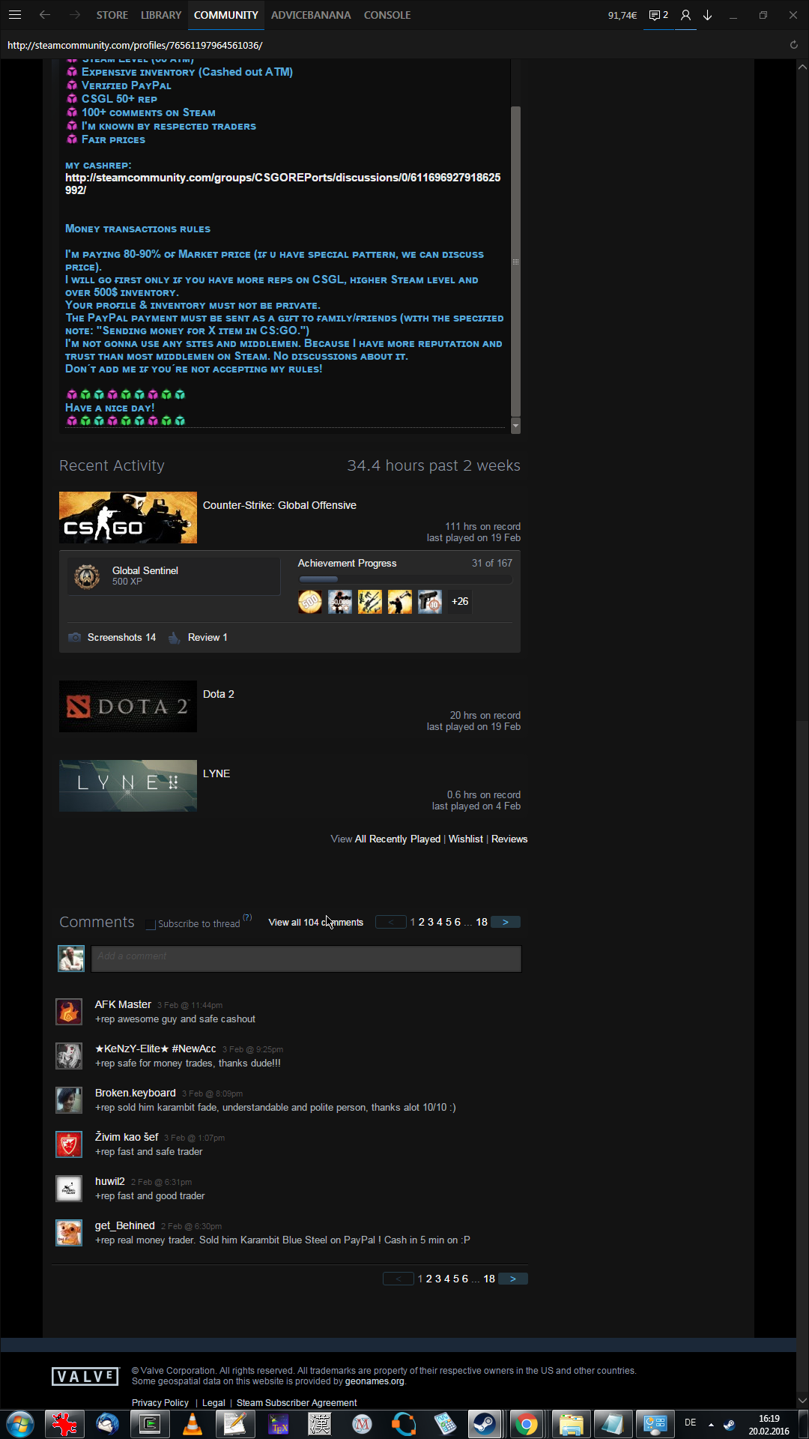Open the downloads arrow icon
The image size is (809, 1439).
point(707,15)
